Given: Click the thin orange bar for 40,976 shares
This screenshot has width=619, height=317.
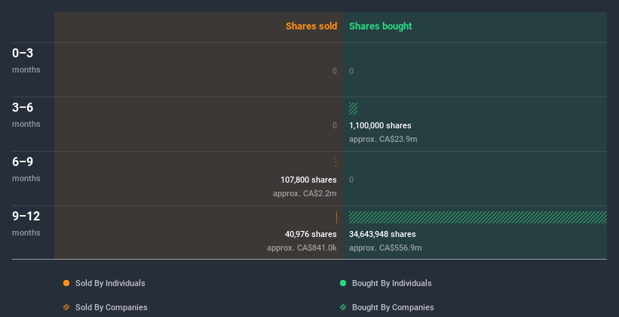Looking at the screenshot, I should point(336,217).
